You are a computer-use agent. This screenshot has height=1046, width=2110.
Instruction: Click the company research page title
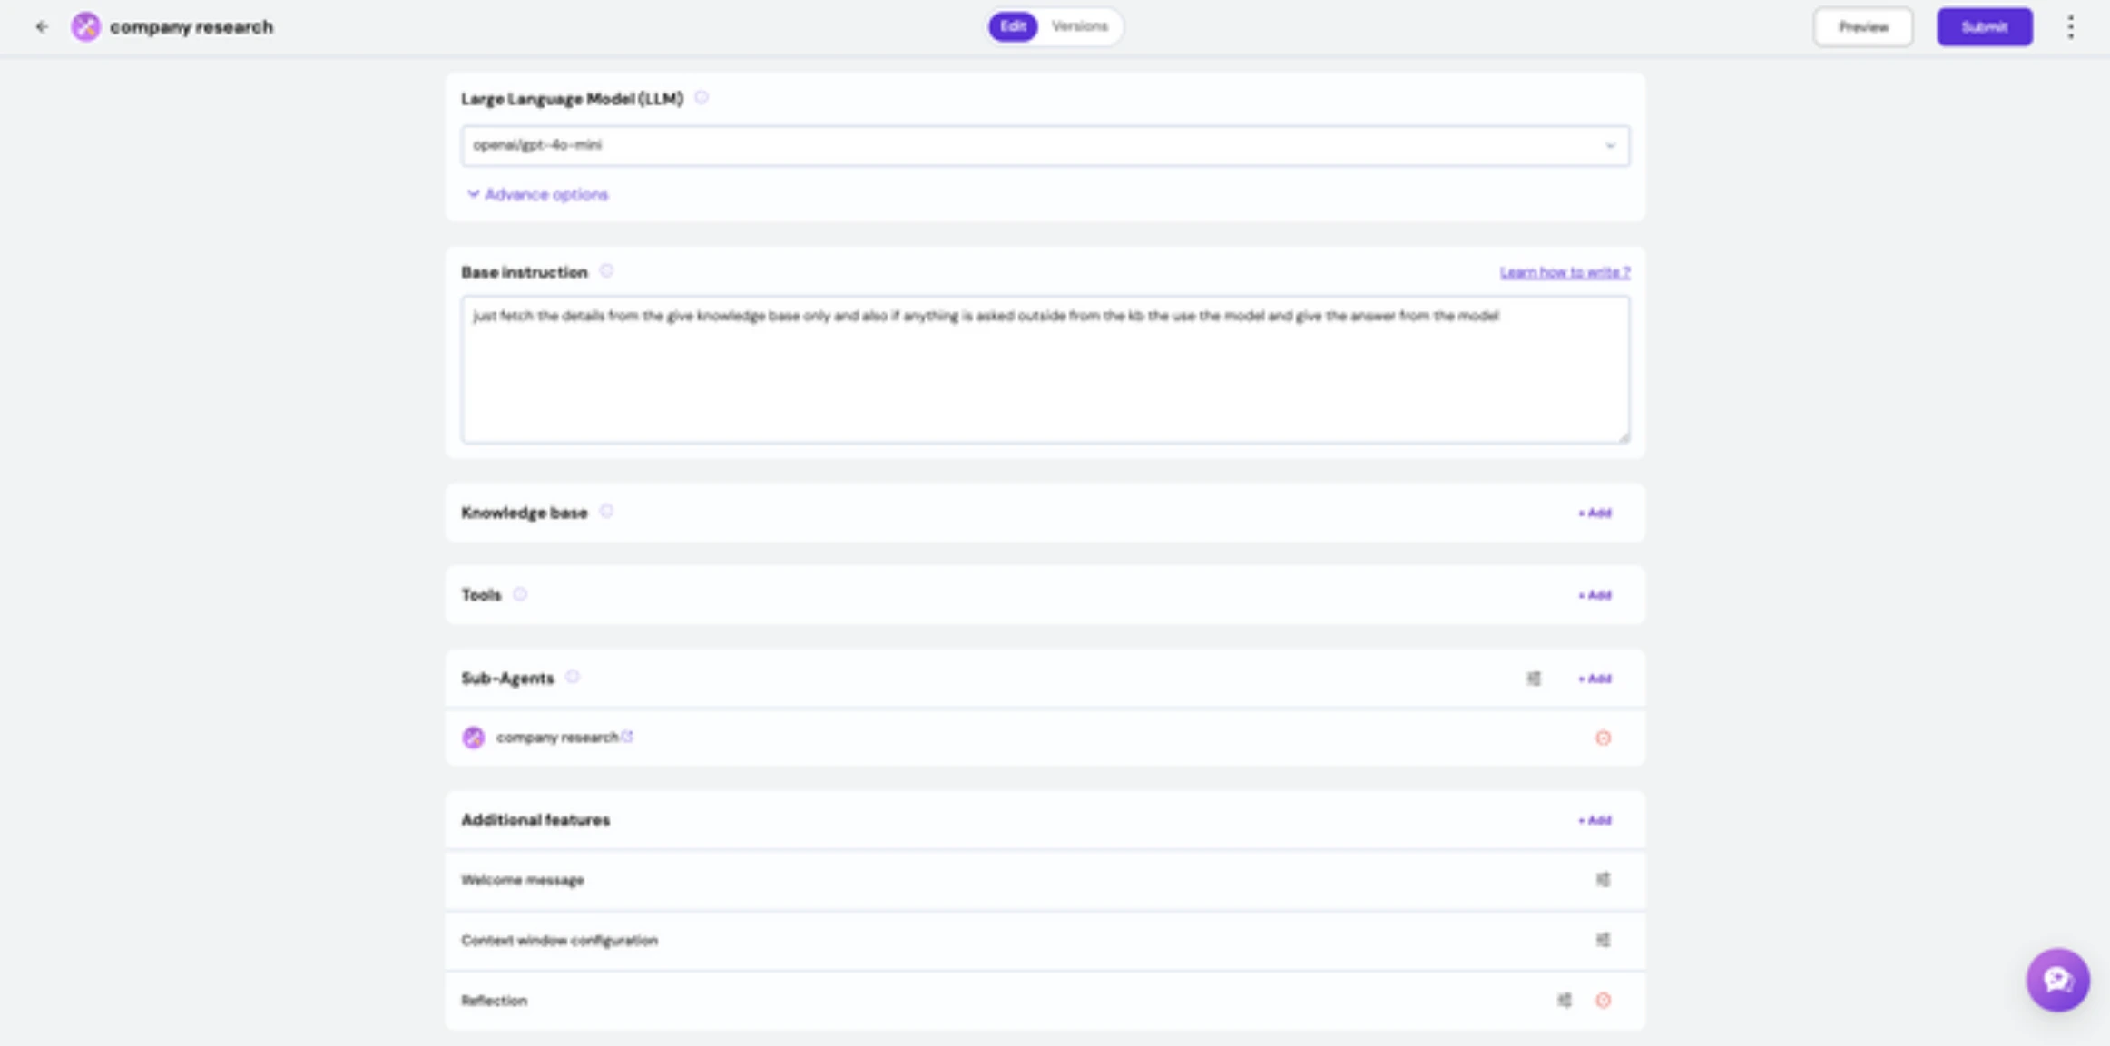[x=191, y=27]
